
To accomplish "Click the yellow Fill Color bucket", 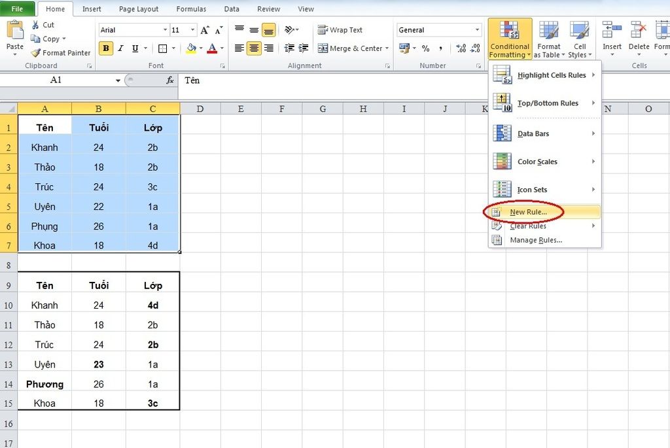I will coord(190,48).
